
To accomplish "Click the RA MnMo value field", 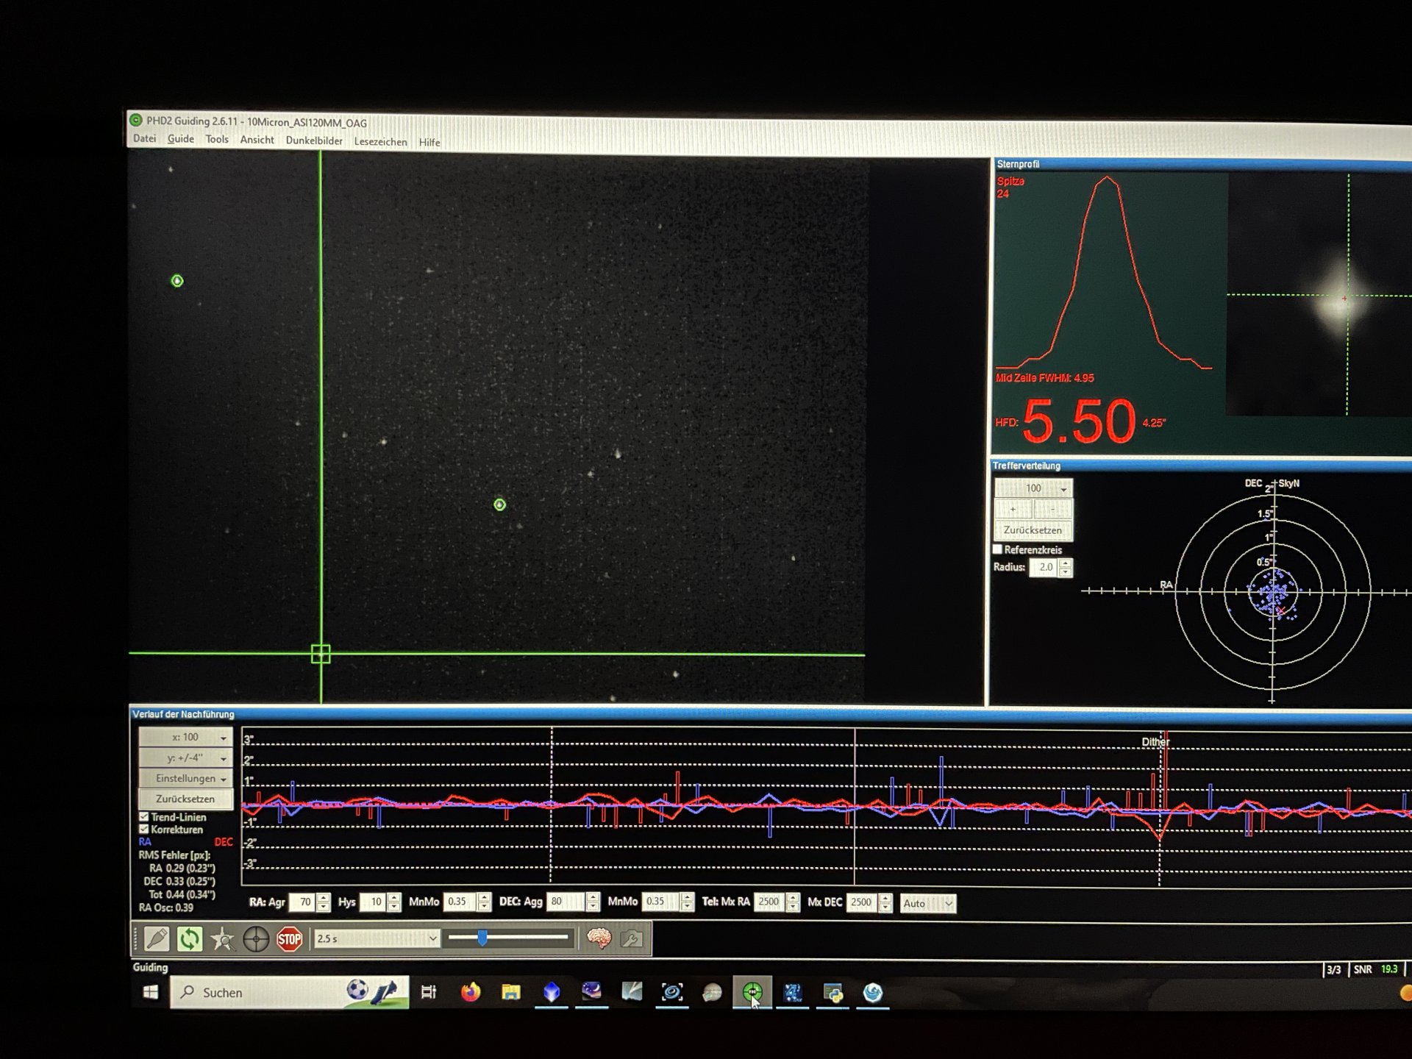I will pyautogui.click(x=460, y=902).
